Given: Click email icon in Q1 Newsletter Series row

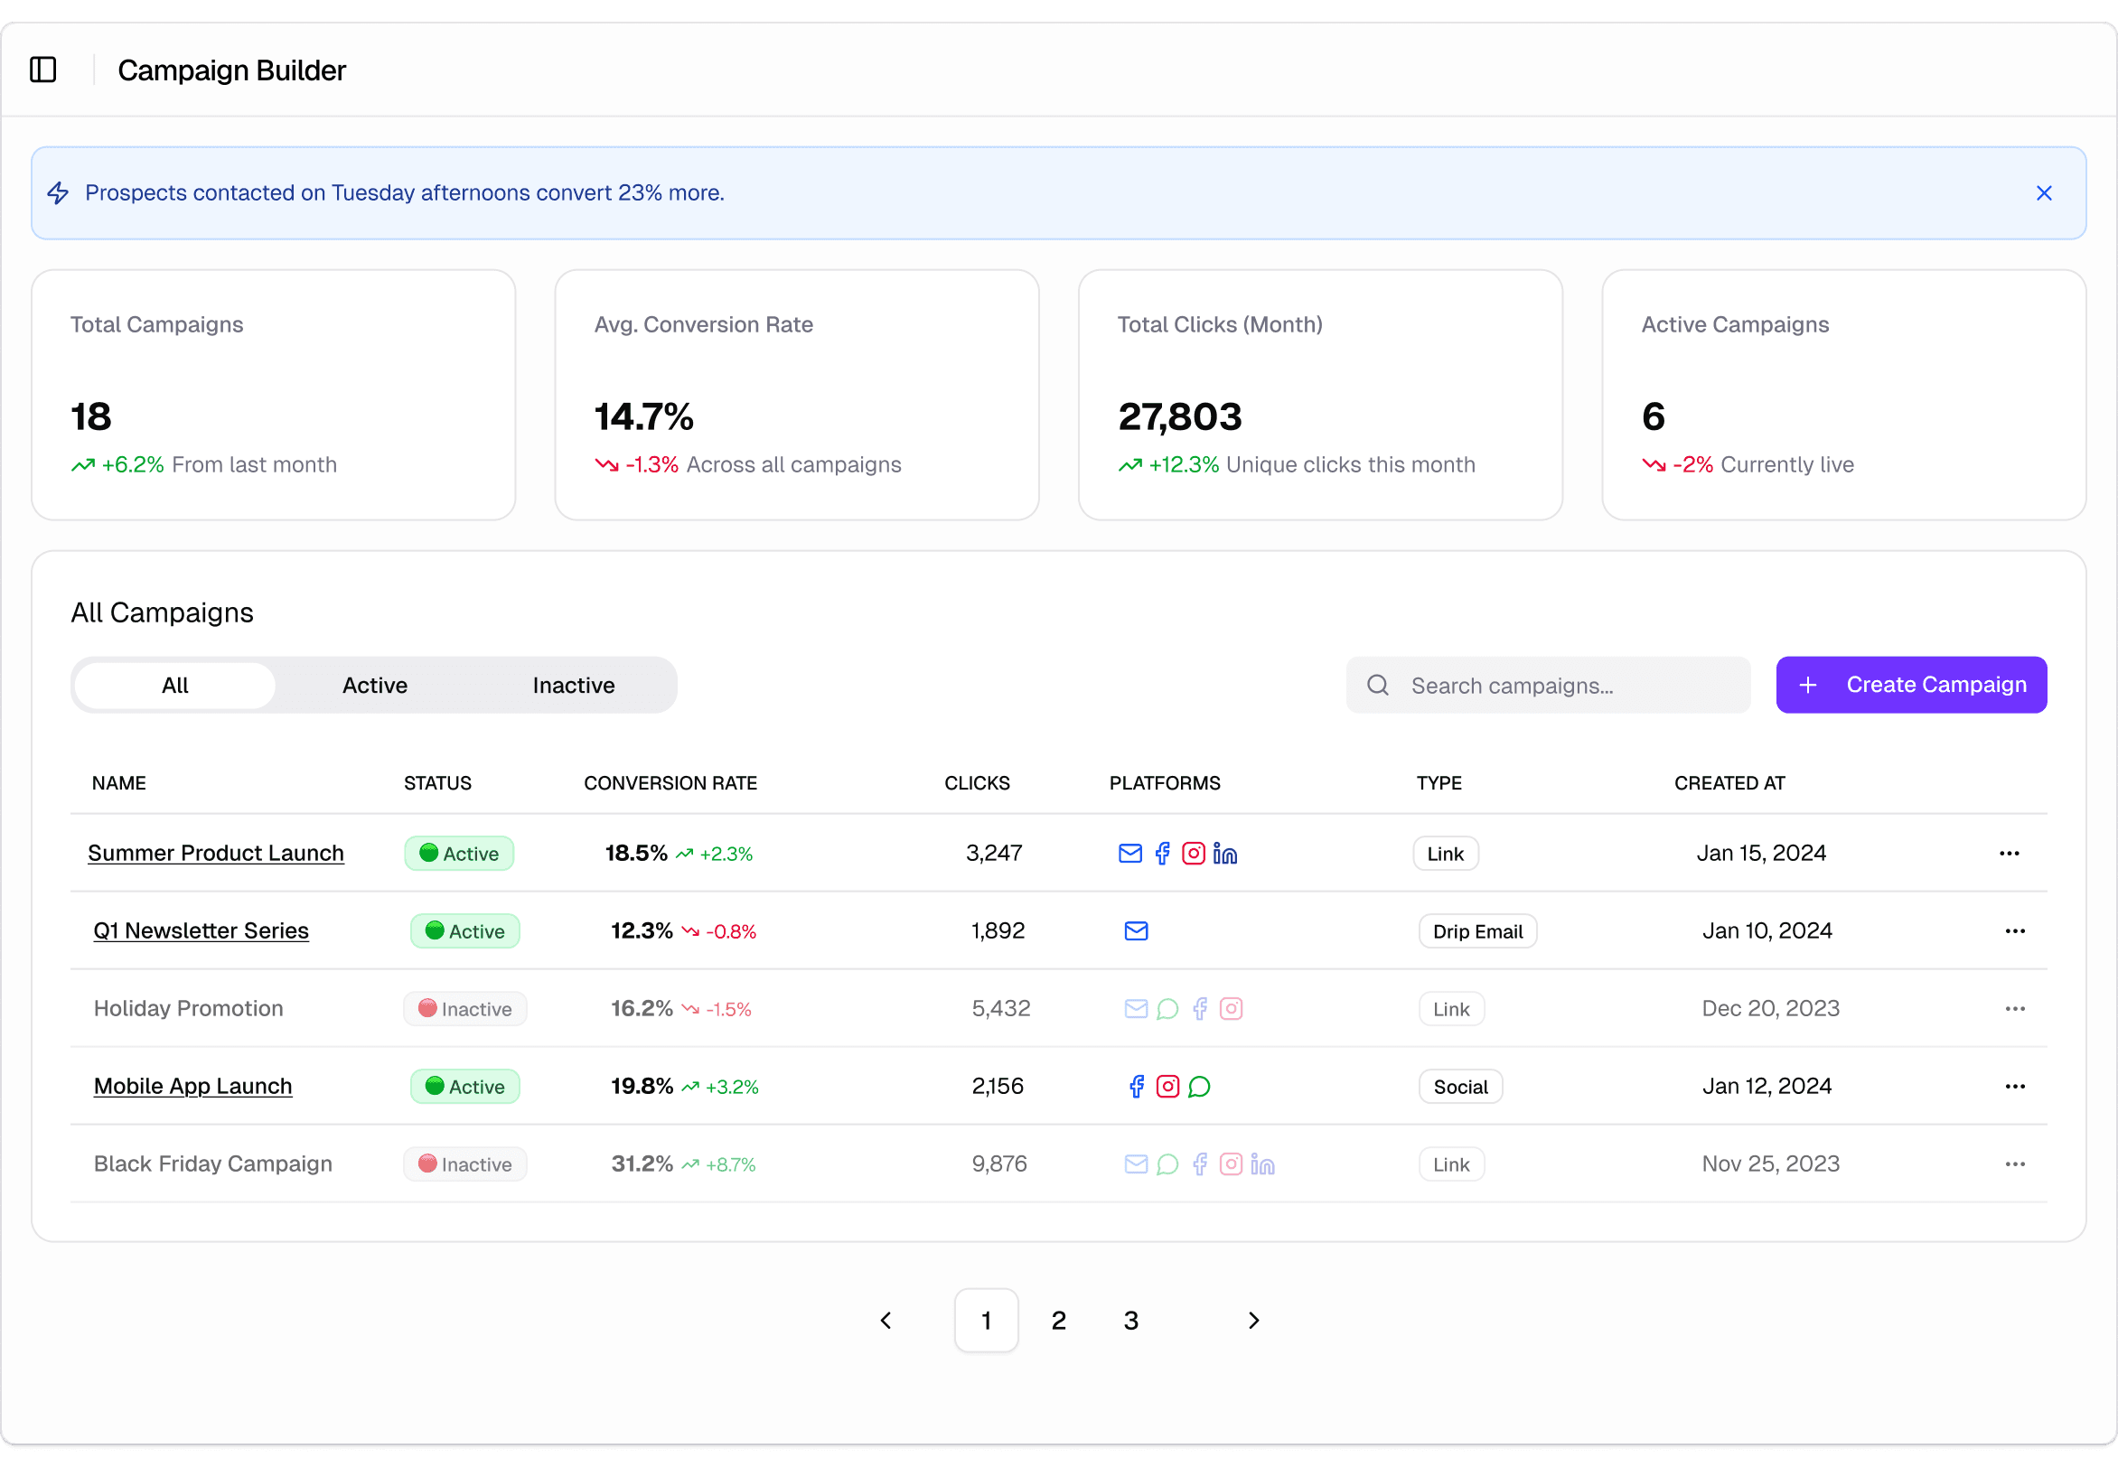Looking at the screenshot, I should (x=1135, y=931).
